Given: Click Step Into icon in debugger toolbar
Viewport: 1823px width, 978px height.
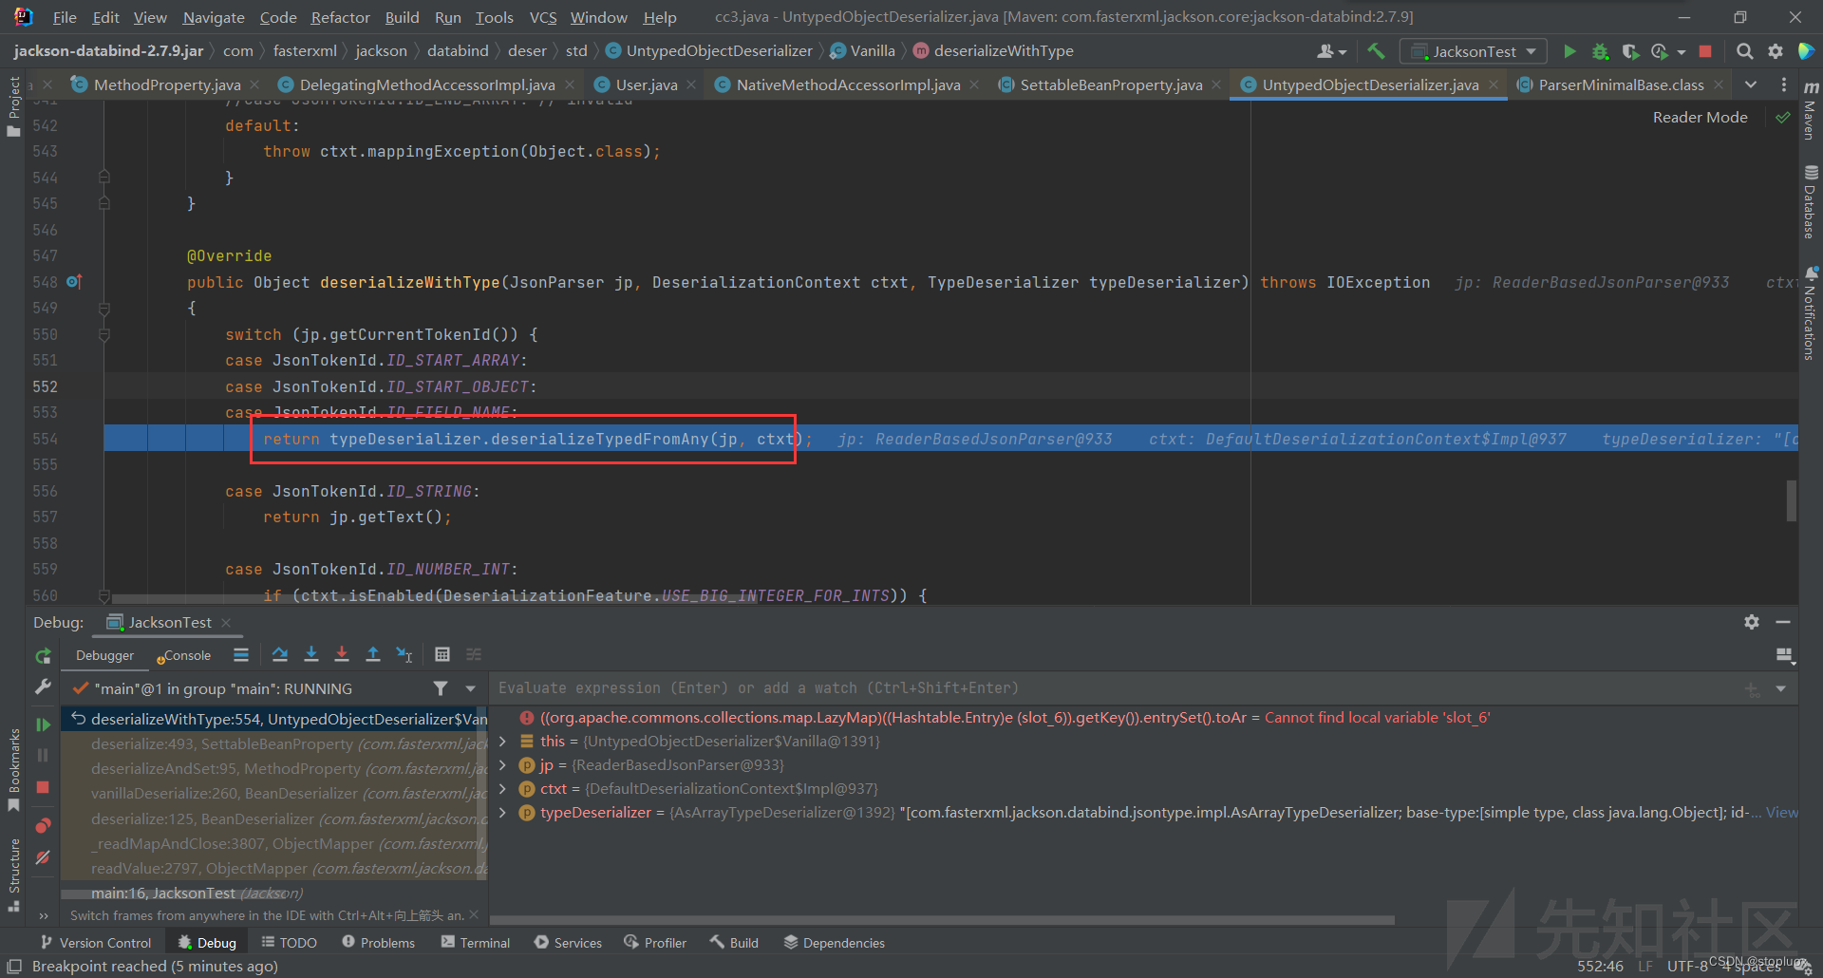Looking at the screenshot, I should [x=310, y=654].
